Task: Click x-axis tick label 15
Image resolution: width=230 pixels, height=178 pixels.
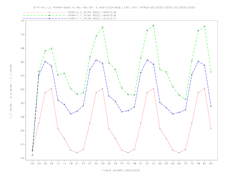Action: click(64, 163)
